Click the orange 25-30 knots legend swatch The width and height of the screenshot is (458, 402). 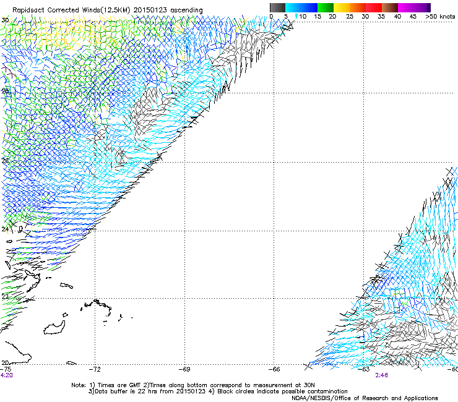(358, 7)
